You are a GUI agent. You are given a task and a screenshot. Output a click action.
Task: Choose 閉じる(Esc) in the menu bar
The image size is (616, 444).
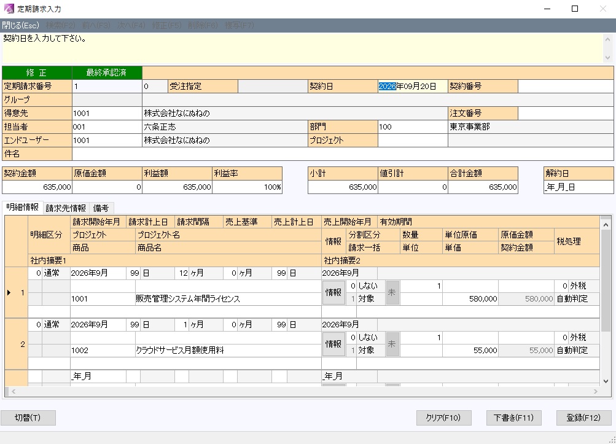tap(20, 26)
